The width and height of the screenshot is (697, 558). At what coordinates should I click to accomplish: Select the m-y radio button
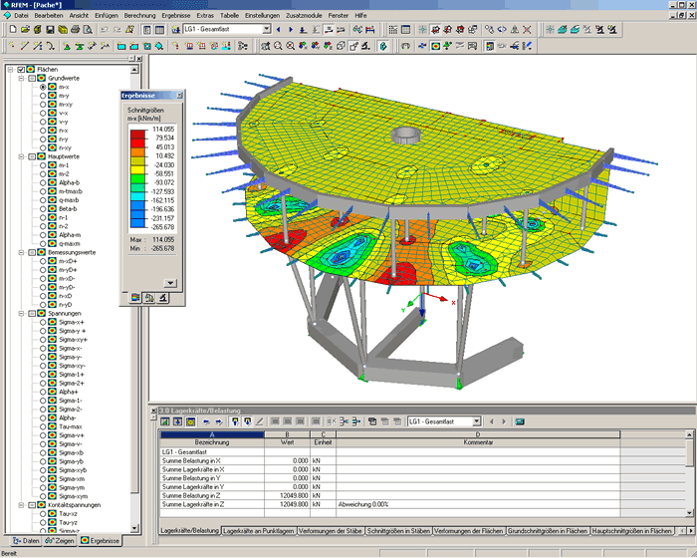pos(43,96)
